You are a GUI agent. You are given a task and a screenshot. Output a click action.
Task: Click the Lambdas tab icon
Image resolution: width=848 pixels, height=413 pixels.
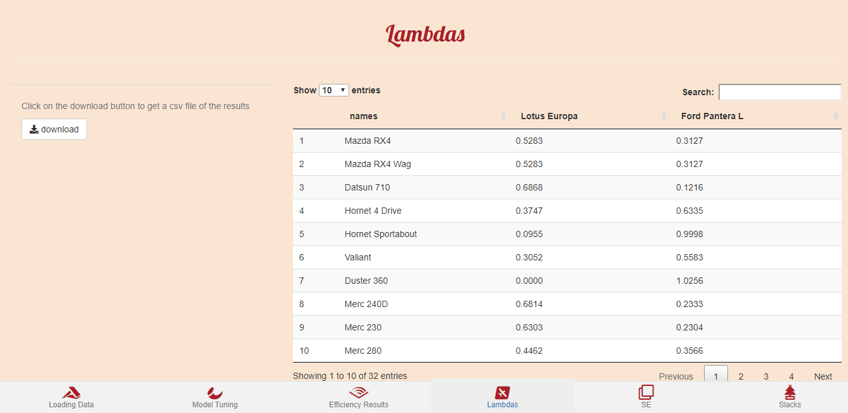pos(503,392)
